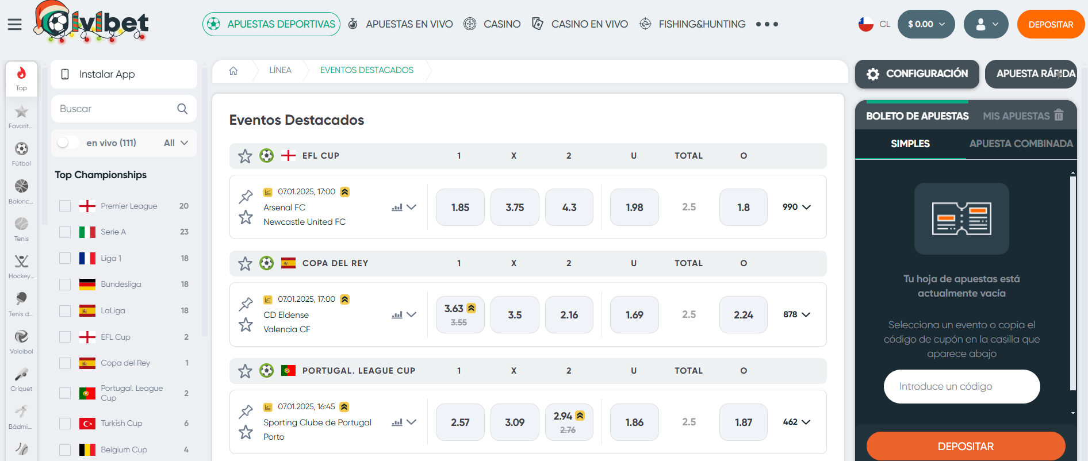Favorite the Portugal League Cup star

click(245, 371)
